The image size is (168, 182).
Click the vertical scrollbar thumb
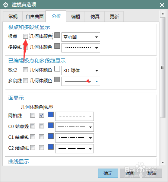(x=163, y=68)
